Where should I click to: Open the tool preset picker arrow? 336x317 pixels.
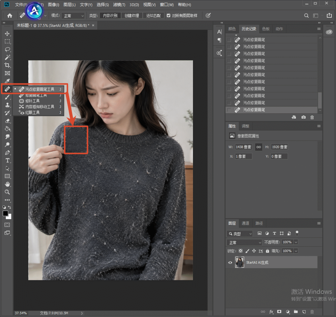(45, 16)
